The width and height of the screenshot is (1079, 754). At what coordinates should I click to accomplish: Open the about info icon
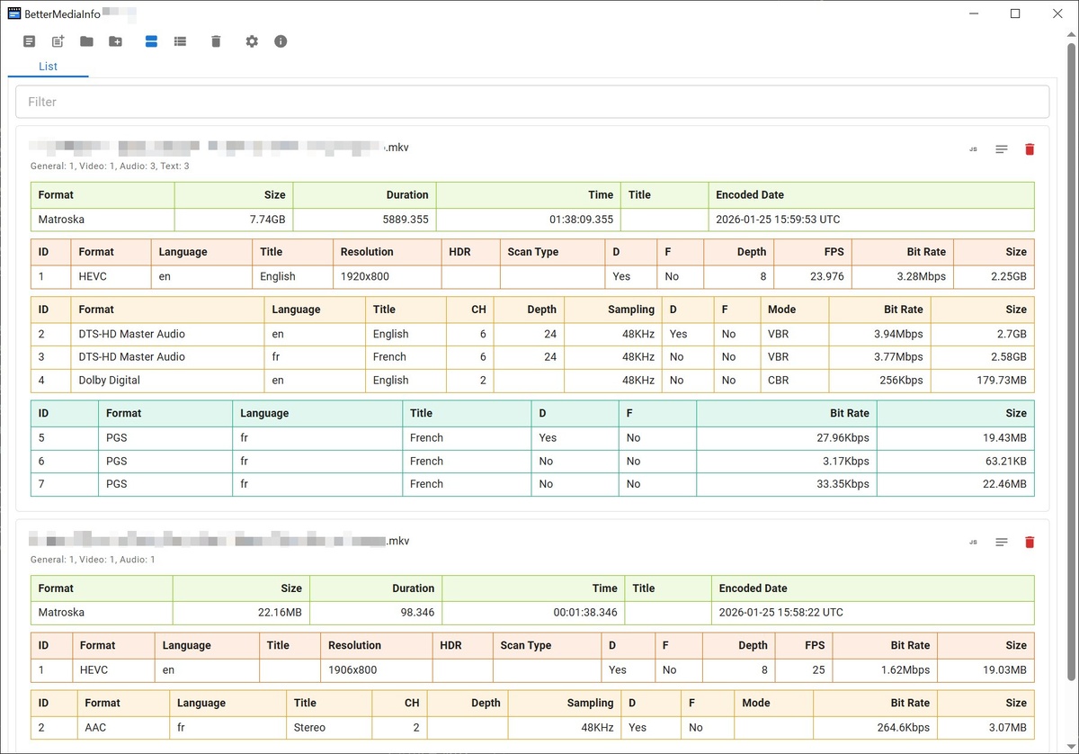click(x=281, y=41)
